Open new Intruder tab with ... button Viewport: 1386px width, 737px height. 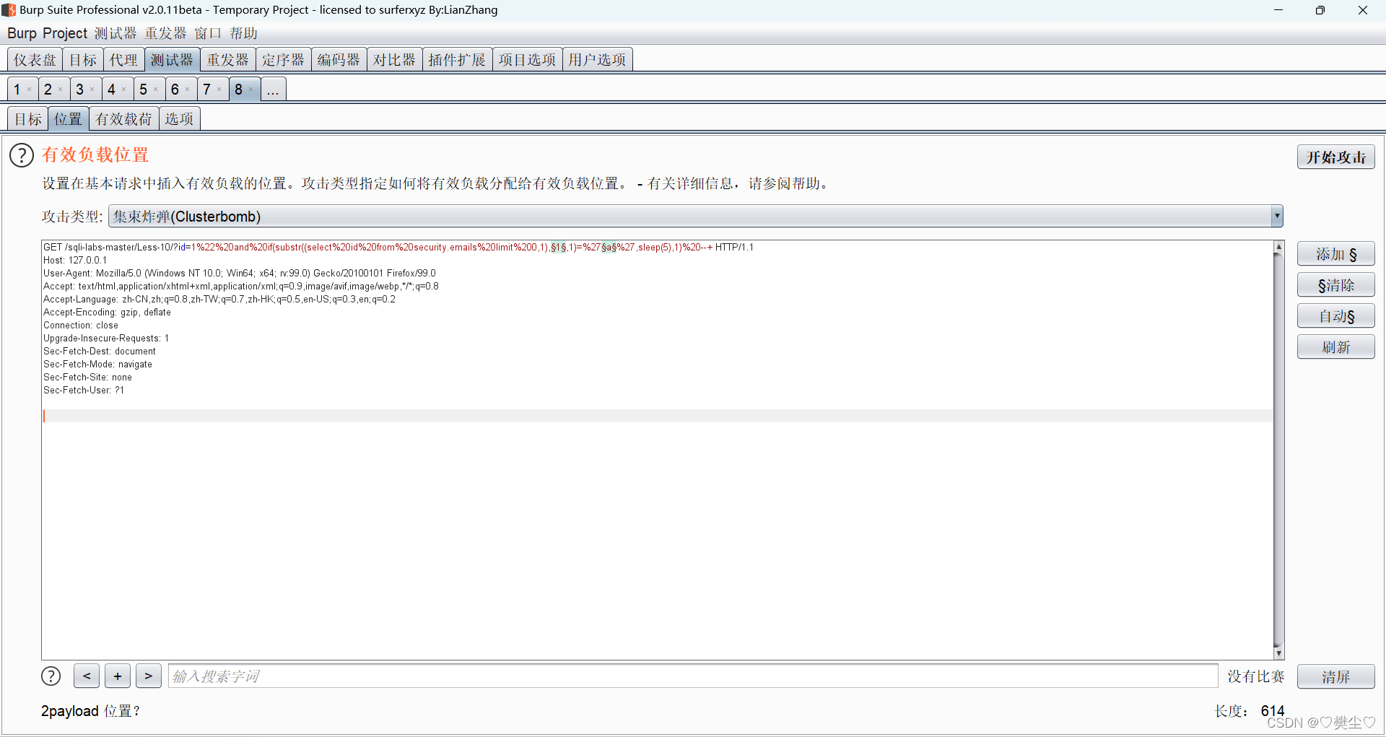[273, 90]
